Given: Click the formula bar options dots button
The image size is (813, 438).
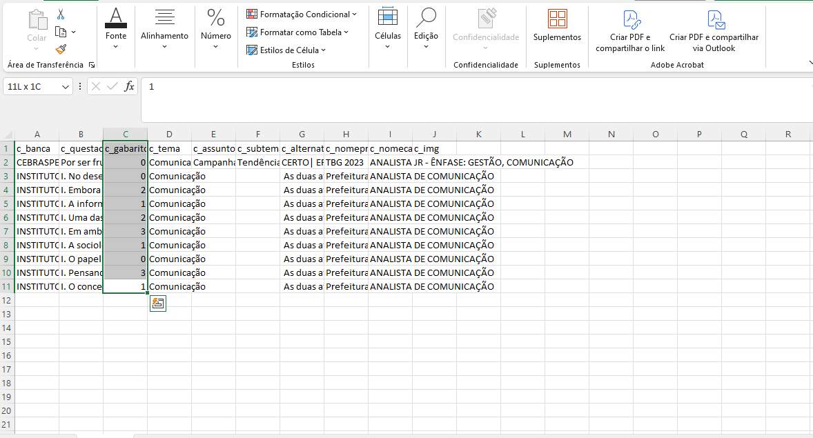Looking at the screenshot, I should 80,86.
